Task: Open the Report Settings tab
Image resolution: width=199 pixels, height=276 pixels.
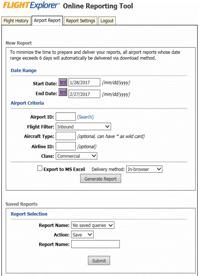Action: 80,21
